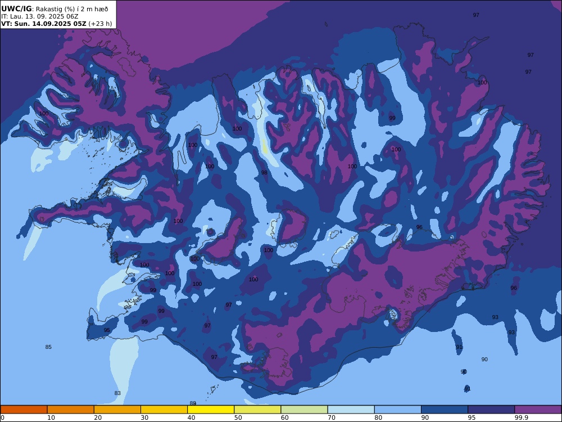Click the '85' humidity value over the ocean

point(48,347)
